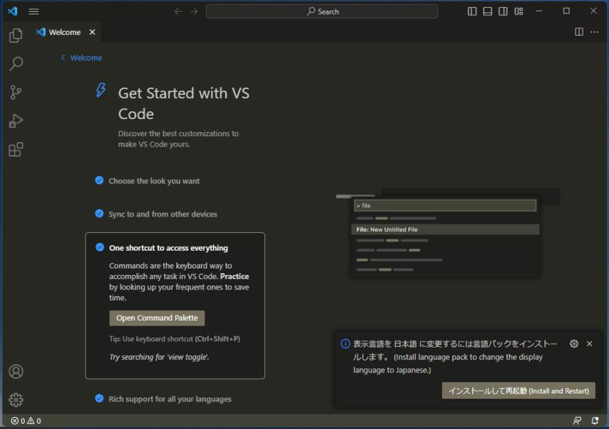This screenshot has height=429, width=609.
Task: Open Customize Layout icon
Action: click(518, 11)
